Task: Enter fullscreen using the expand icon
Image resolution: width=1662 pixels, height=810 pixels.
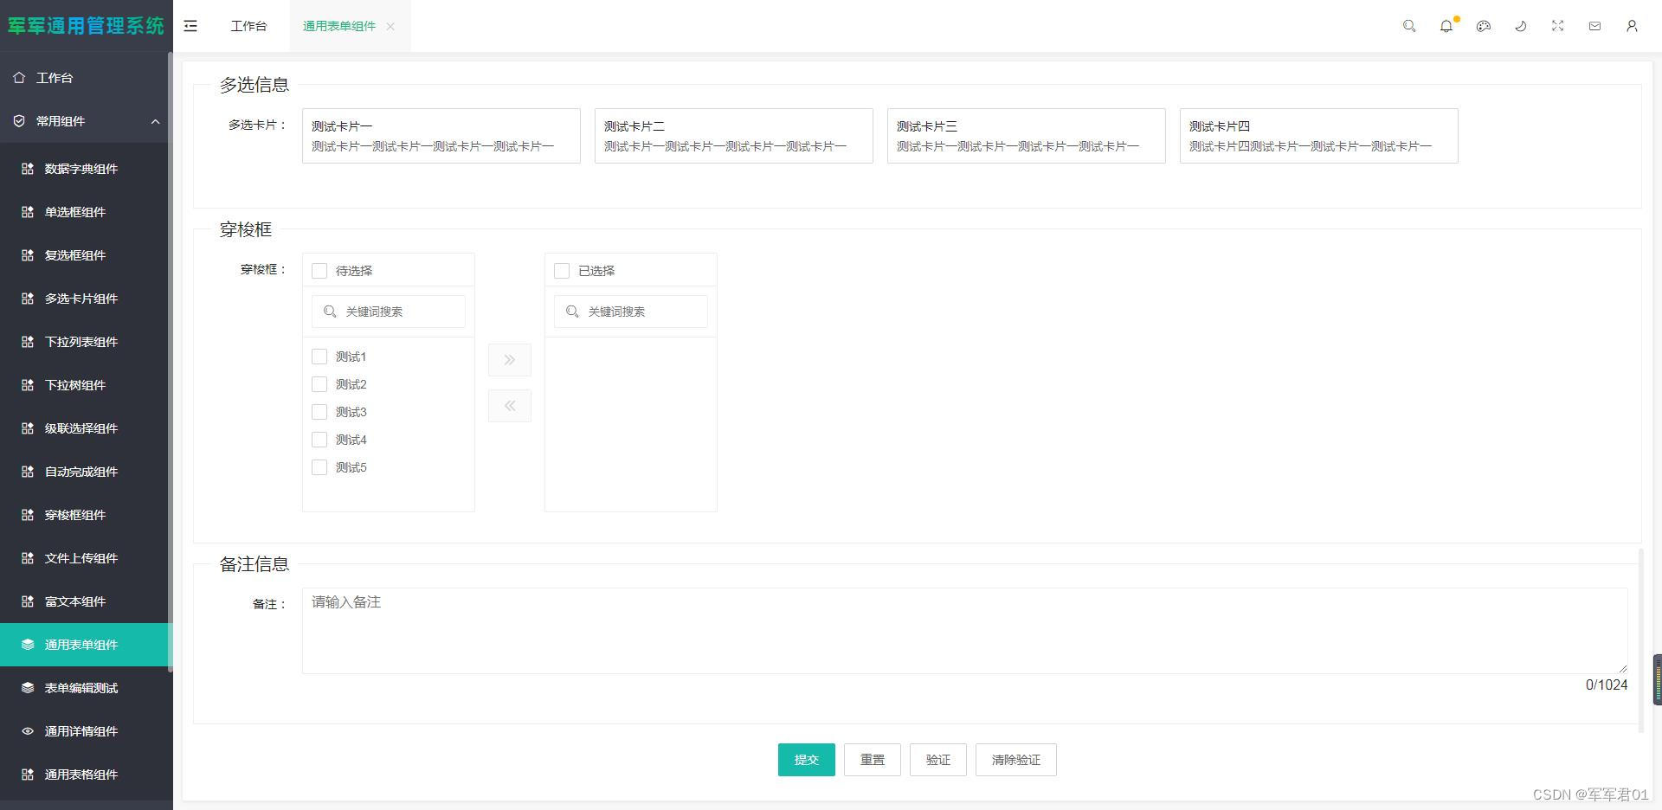Action: tap(1558, 26)
